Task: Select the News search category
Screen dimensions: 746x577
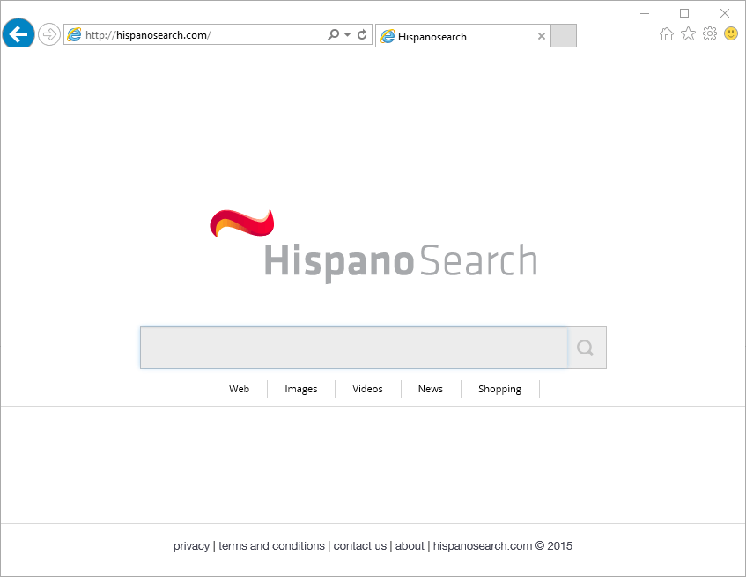Action: (431, 389)
